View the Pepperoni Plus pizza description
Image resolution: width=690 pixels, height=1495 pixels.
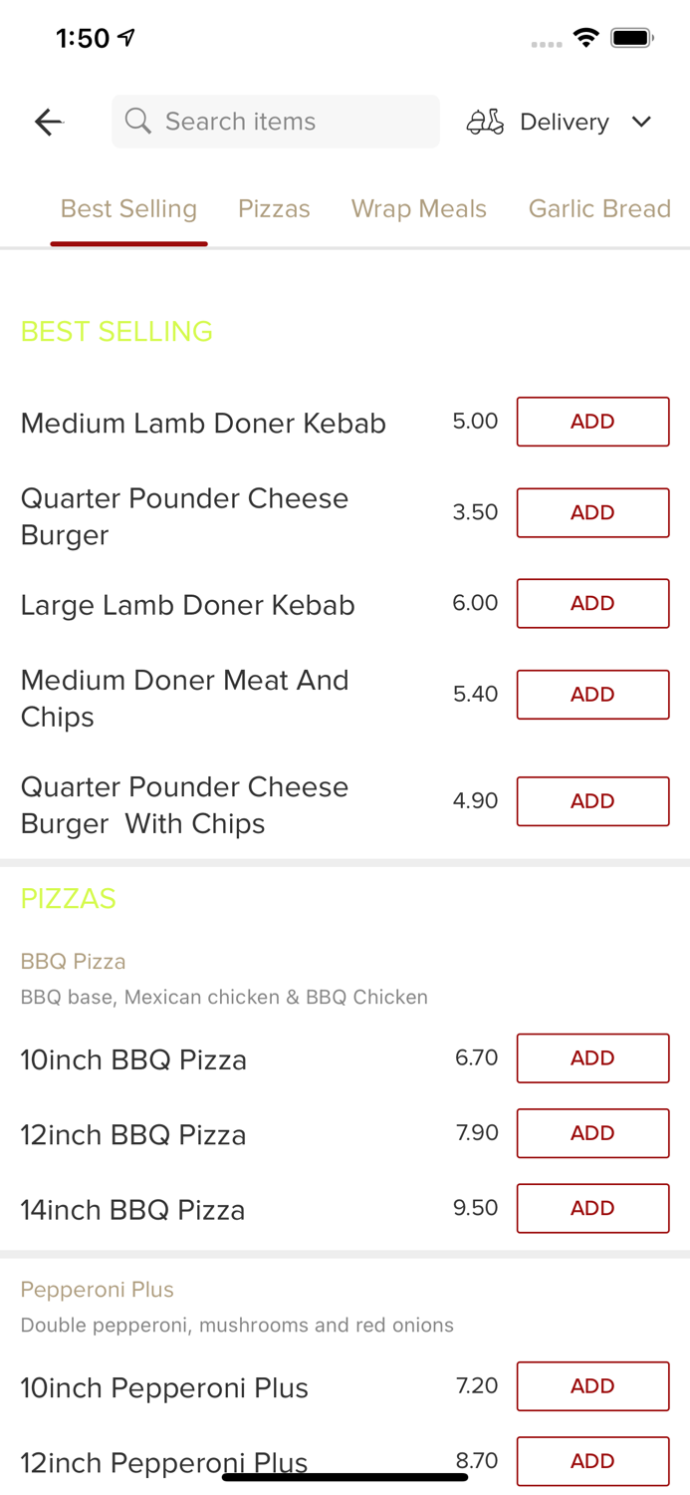(x=237, y=1325)
